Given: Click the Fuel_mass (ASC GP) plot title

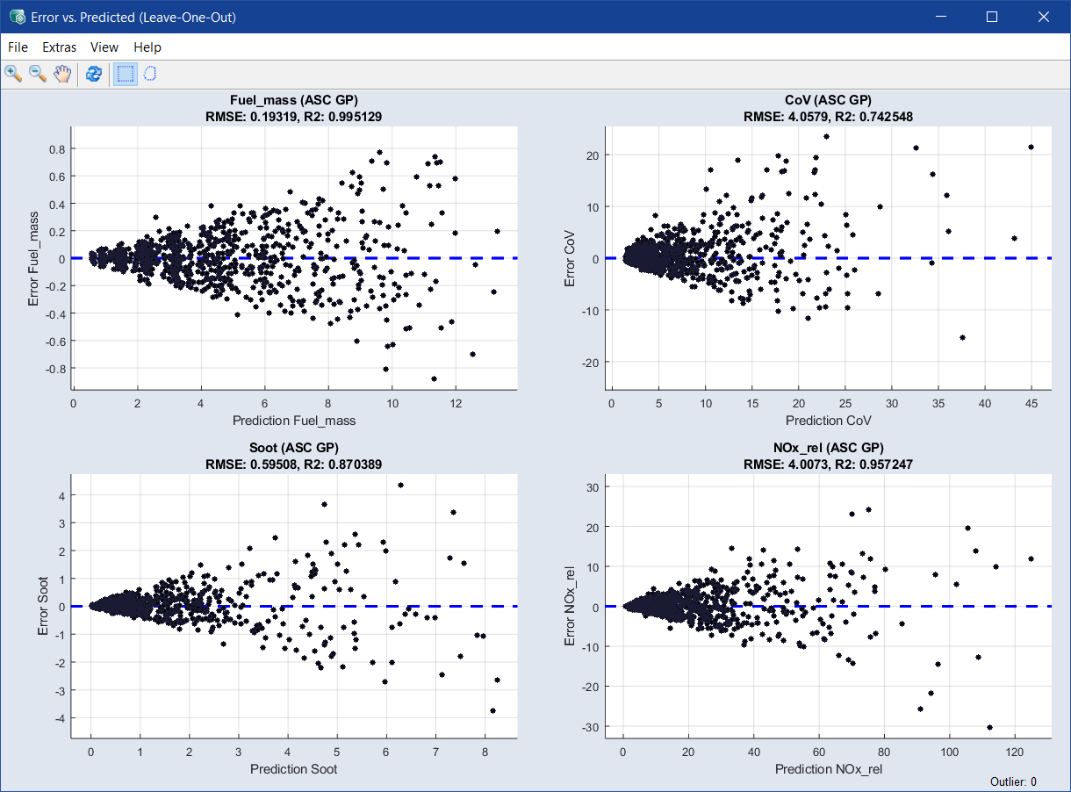Looking at the screenshot, I should point(293,101).
